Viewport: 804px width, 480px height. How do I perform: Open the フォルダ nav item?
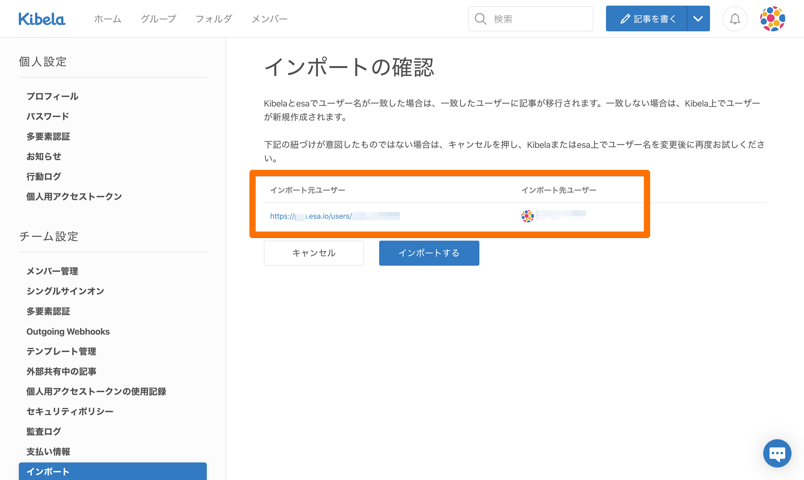point(214,19)
